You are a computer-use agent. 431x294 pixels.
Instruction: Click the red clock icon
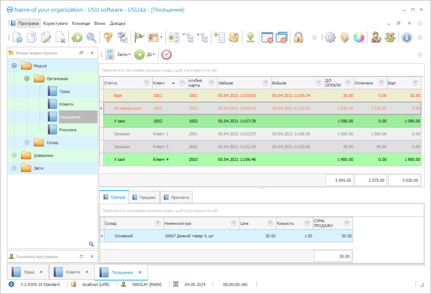click(x=166, y=54)
